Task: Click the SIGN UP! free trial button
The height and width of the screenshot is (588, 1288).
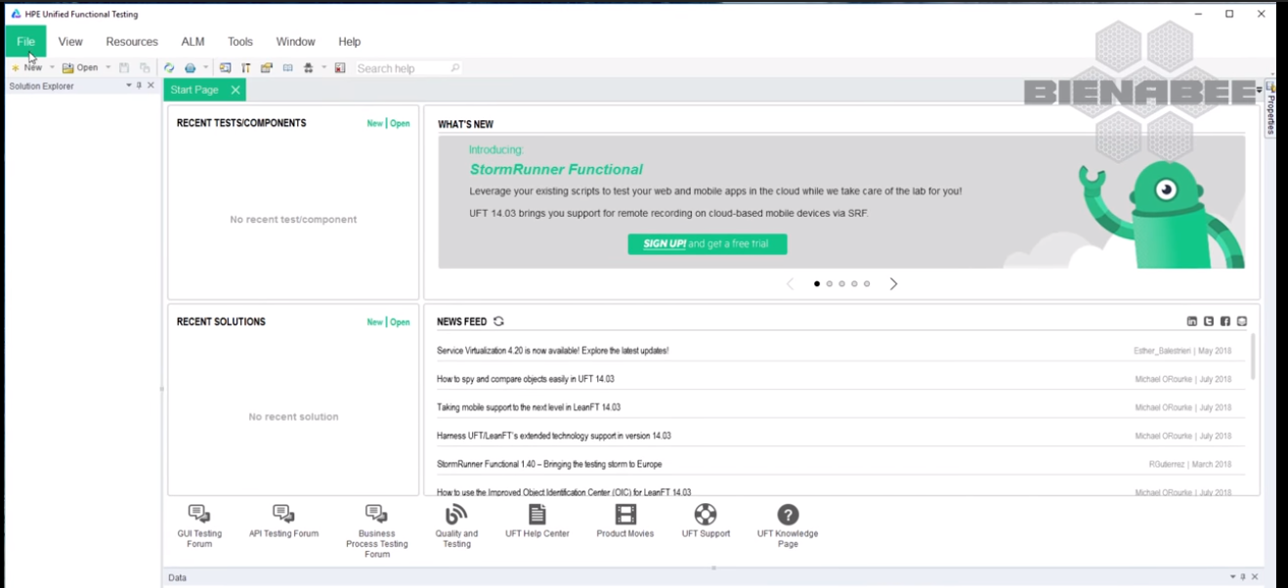Action: point(708,244)
